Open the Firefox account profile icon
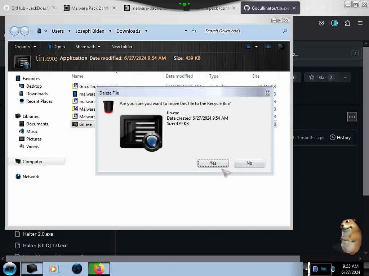The height and width of the screenshot is (276, 369). pyautogui.click(x=334, y=23)
